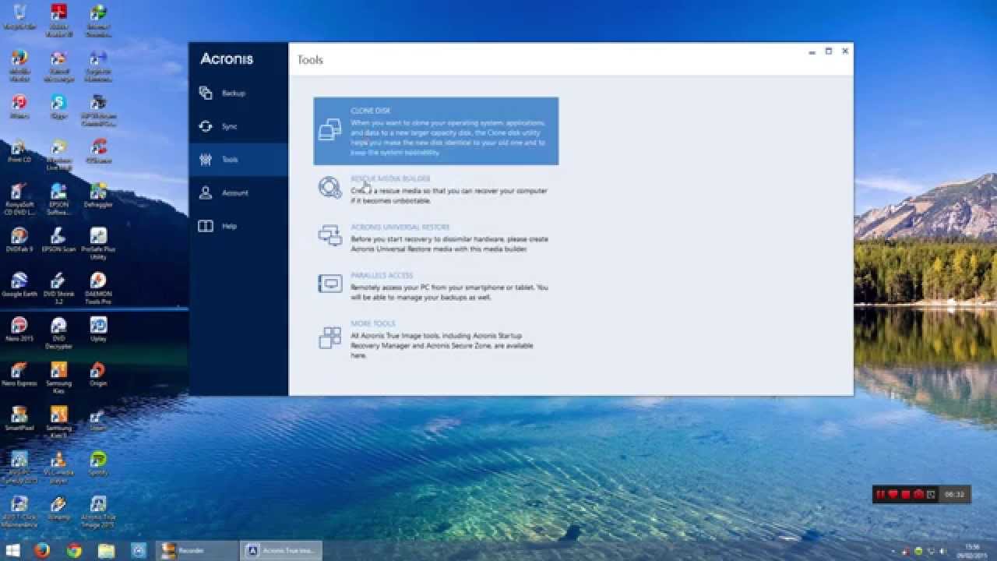Click the Acronis logo in sidebar
This screenshot has width=997, height=561.
pos(227,58)
